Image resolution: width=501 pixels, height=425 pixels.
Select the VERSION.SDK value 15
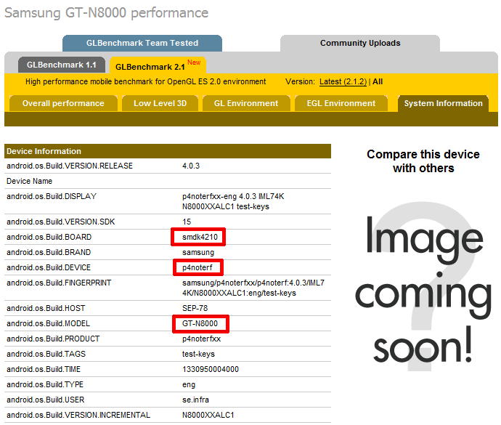point(187,222)
